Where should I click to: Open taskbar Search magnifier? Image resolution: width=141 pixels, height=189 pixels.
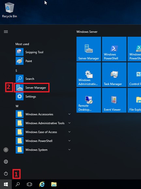point(18,184)
